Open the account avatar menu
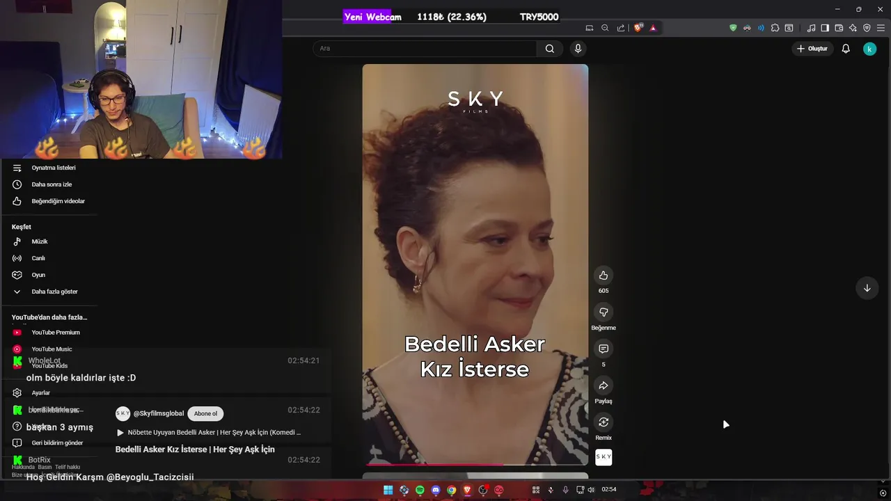This screenshot has height=501, width=891. (x=869, y=49)
